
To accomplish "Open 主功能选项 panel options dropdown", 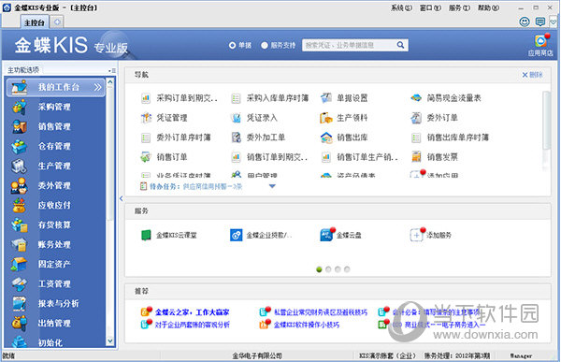I will [112, 70].
